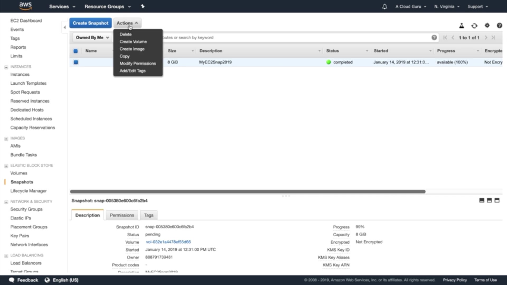Open the Support dropdown
507x285 pixels.
(x=478, y=7)
